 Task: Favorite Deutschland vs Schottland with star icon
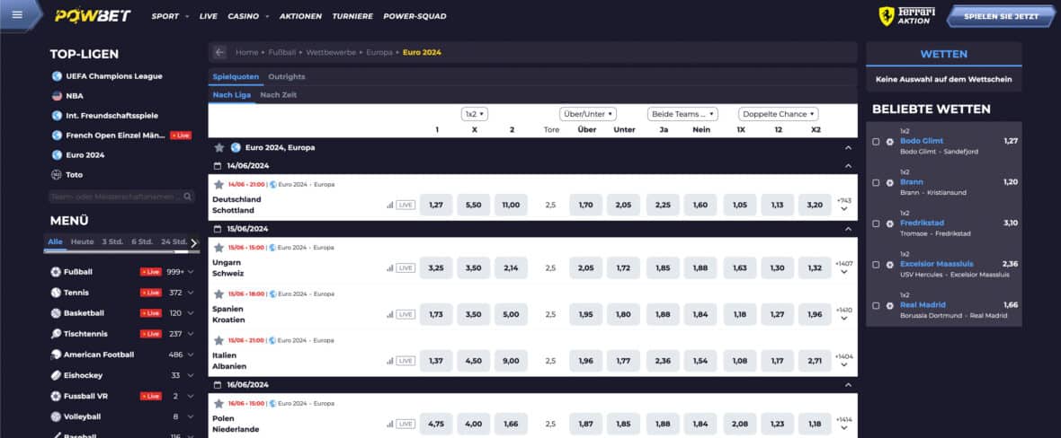[218, 185]
